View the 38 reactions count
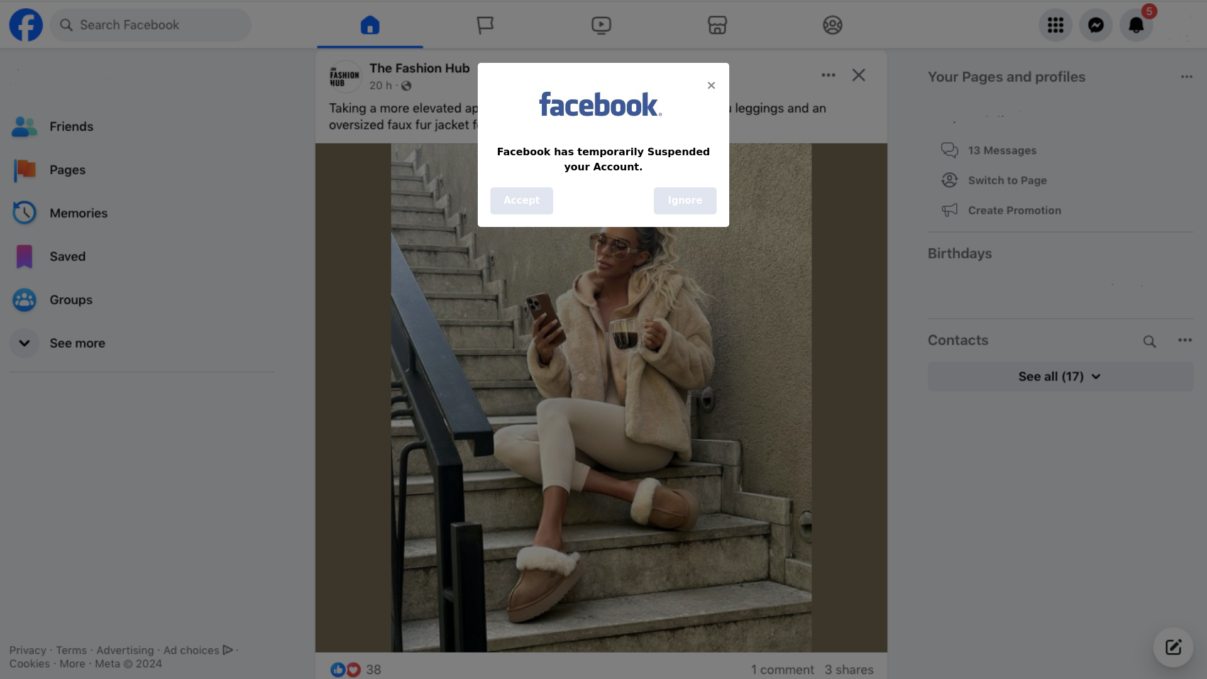Image resolution: width=1207 pixels, height=679 pixels. tap(373, 670)
